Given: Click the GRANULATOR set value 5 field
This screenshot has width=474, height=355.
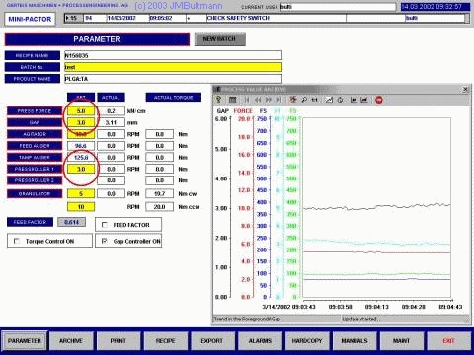Looking at the screenshot, I should [x=81, y=193].
